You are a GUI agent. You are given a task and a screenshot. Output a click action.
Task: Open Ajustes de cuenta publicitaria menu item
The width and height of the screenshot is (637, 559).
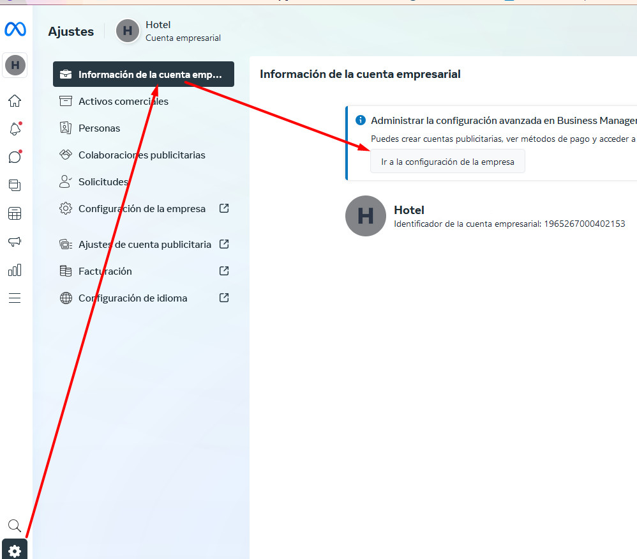tap(144, 244)
